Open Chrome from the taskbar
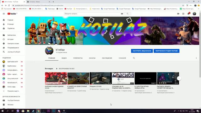The width and height of the screenshot is (201, 113). tap(38, 111)
